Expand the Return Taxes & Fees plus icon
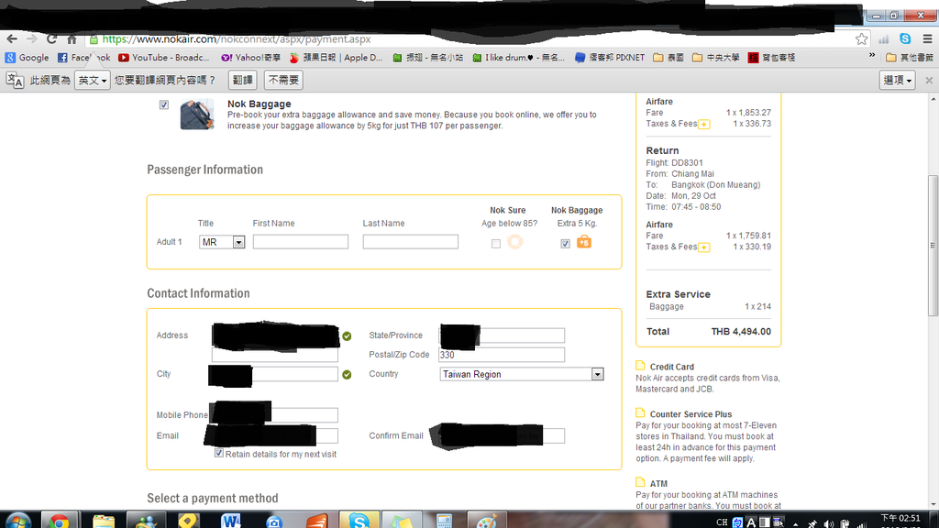Image resolution: width=939 pixels, height=528 pixels. tap(704, 247)
